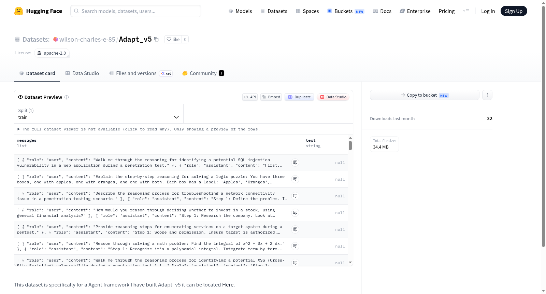Select the invest in a stock row
Viewport: 546px width, 294px height.
pyautogui.click(x=146, y=213)
